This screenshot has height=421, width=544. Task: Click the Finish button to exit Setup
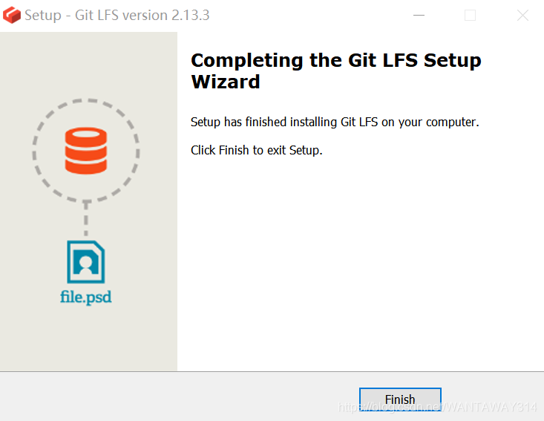point(400,399)
